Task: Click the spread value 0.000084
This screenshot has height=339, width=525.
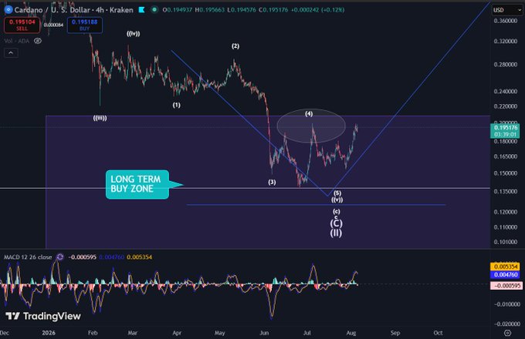Action: point(53,25)
